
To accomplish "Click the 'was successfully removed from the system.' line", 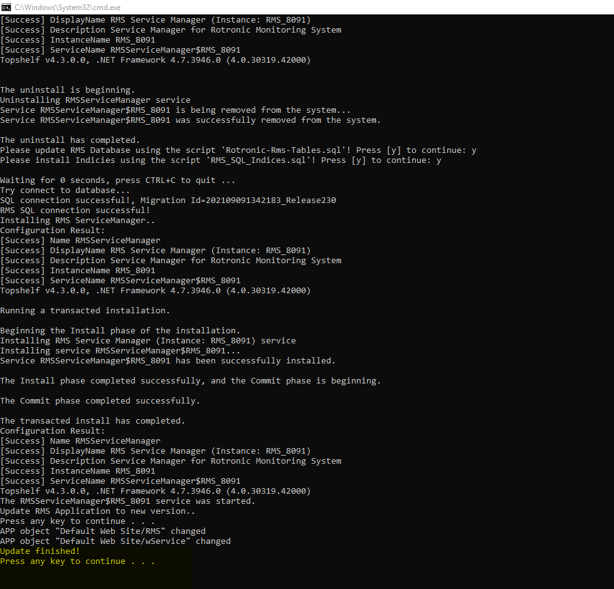I will pyautogui.click(x=190, y=120).
